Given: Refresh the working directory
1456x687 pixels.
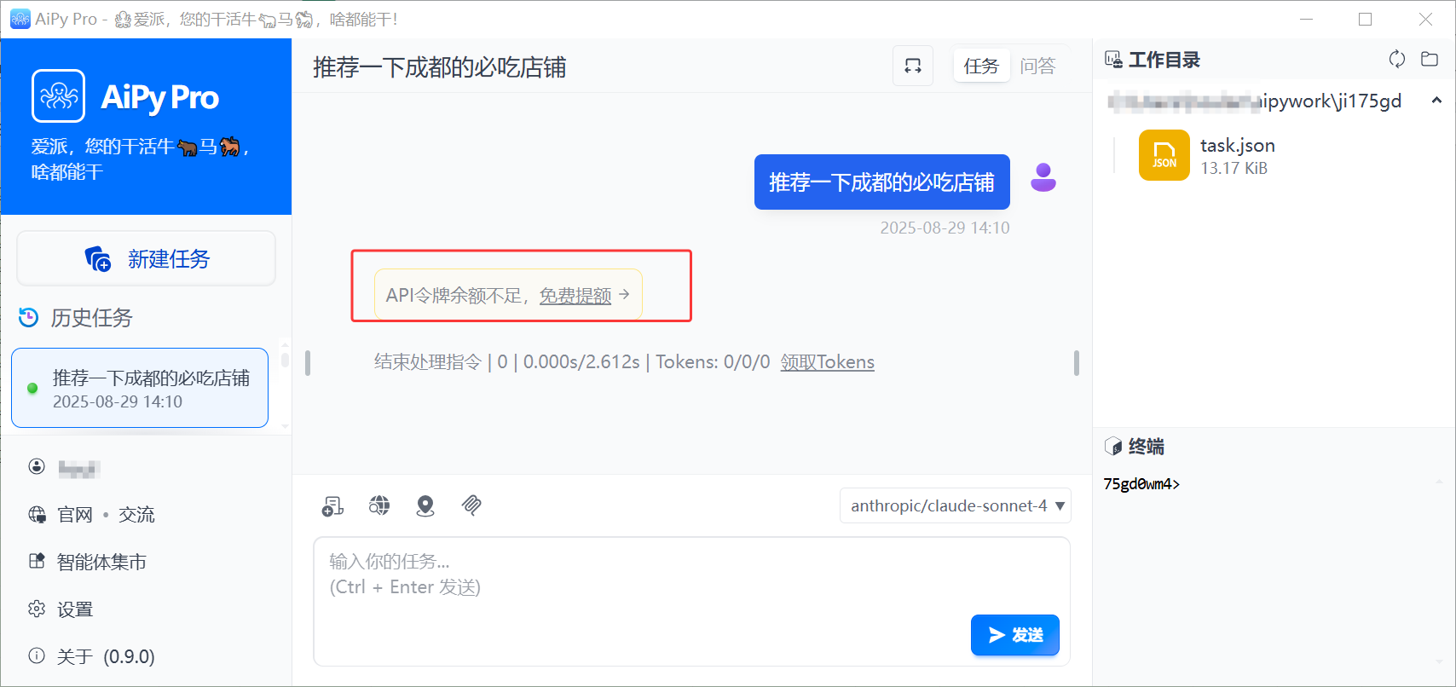Looking at the screenshot, I should (x=1396, y=60).
